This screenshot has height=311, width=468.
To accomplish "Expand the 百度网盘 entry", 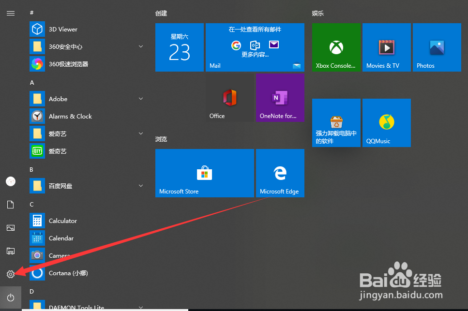I will click(x=140, y=186).
